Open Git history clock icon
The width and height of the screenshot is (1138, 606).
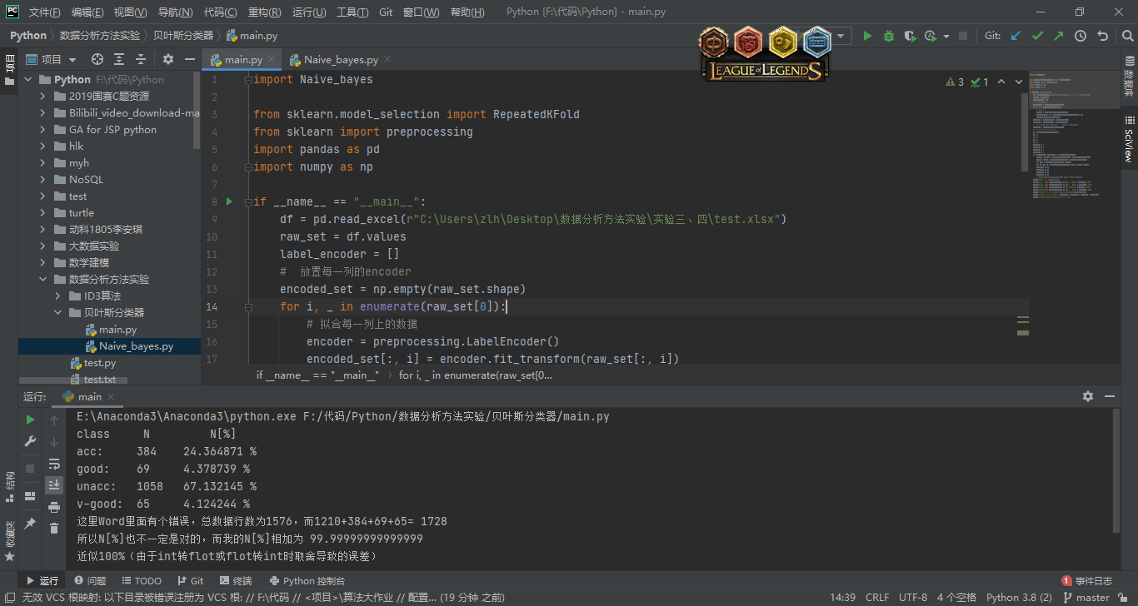[1081, 36]
